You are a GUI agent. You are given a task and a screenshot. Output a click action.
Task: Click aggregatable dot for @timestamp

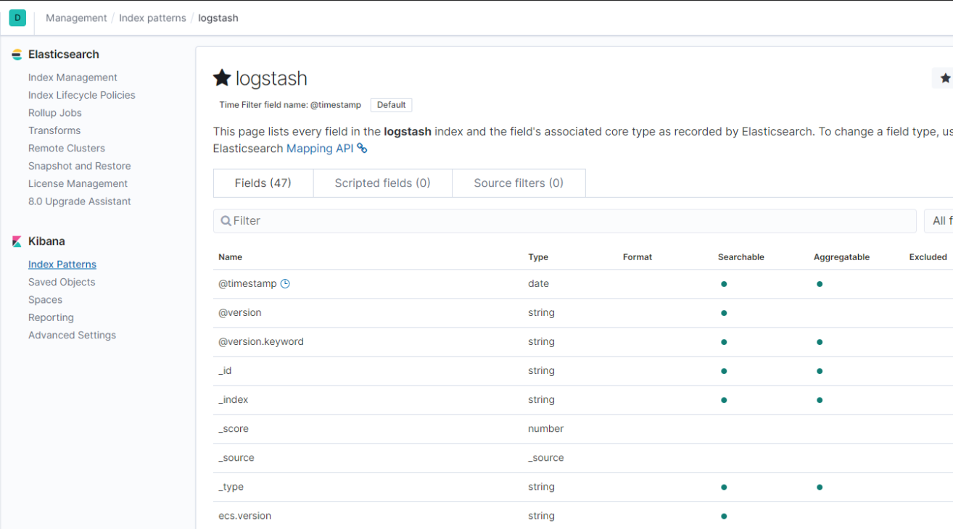pyautogui.click(x=820, y=284)
